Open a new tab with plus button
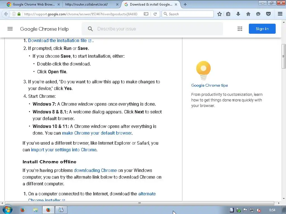 click(185, 4)
